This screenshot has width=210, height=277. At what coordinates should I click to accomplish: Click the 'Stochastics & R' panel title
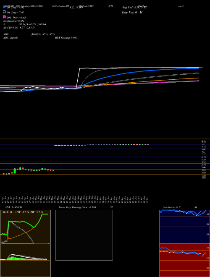(172, 207)
